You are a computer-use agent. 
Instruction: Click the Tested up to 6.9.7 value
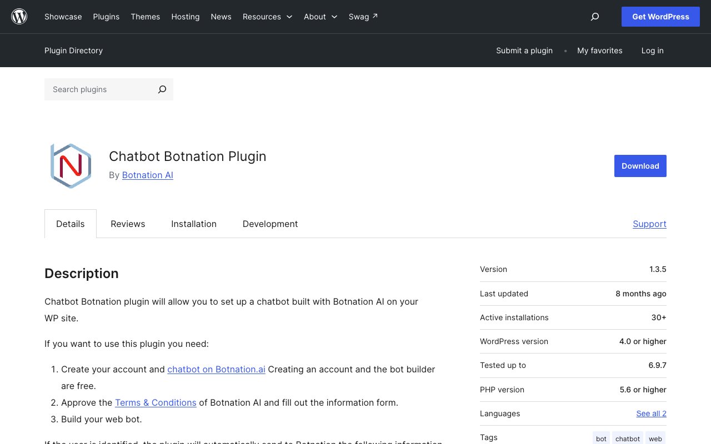[x=657, y=365]
